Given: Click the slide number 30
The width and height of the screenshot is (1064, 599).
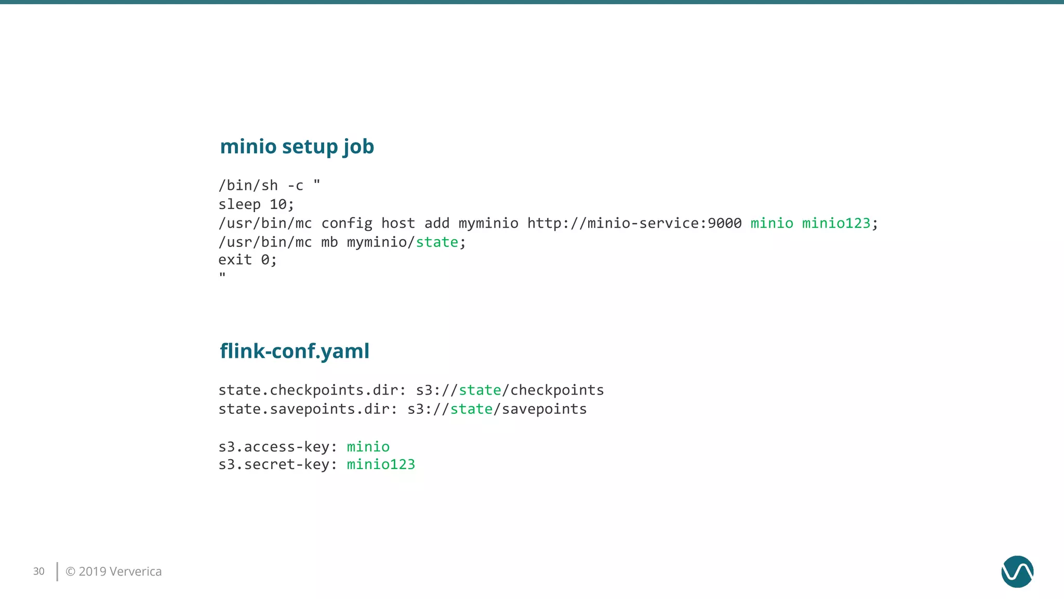Looking at the screenshot, I should [x=39, y=571].
